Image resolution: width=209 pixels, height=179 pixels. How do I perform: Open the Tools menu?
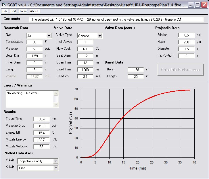(23, 11)
